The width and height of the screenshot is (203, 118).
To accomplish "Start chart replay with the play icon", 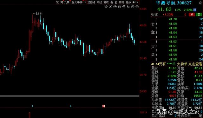I will pyautogui.click(x=115, y=7).
